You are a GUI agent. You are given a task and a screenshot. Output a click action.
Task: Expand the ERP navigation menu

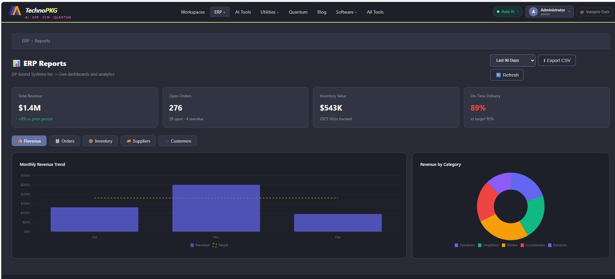(x=220, y=12)
